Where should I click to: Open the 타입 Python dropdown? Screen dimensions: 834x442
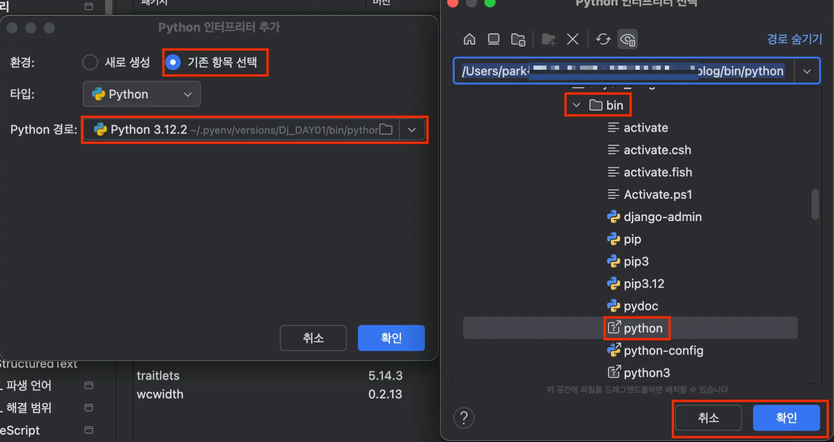[x=142, y=94]
